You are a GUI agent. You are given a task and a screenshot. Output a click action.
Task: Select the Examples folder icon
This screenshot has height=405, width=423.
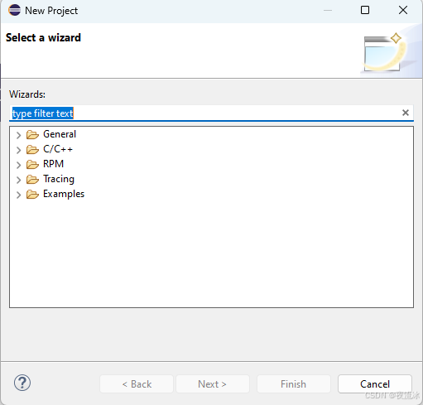tap(32, 195)
